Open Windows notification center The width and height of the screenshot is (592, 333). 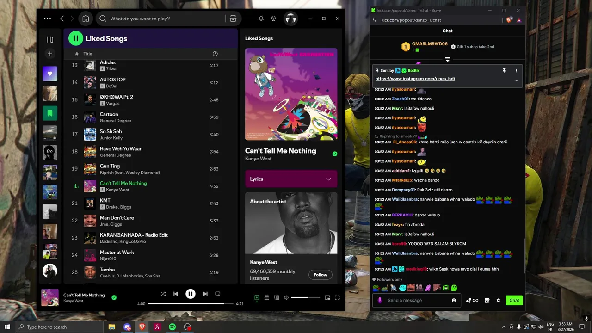pos(582,327)
